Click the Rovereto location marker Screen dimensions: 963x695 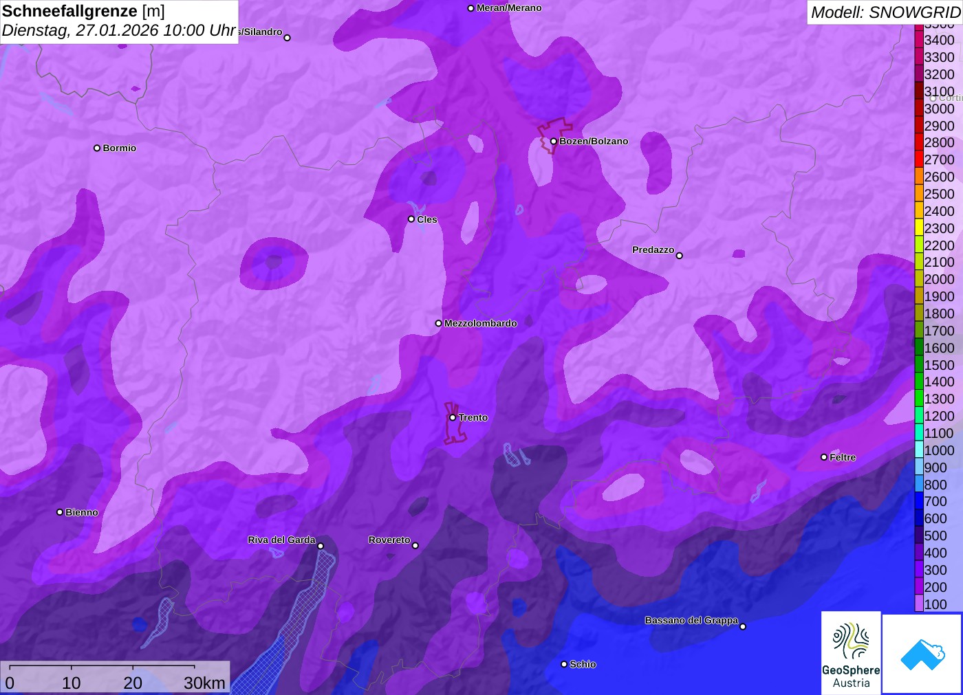[415, 546]
